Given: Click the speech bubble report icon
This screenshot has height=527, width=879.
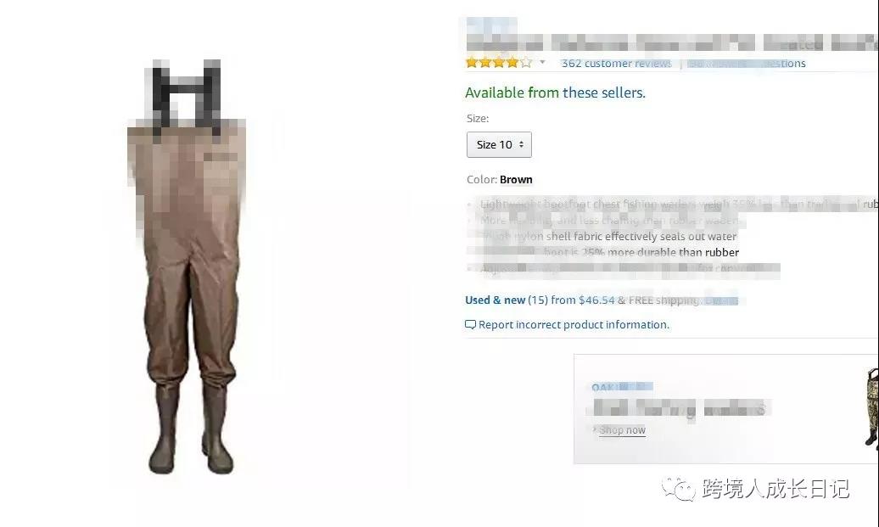Looking at the screenshot, I should point(470,325).
